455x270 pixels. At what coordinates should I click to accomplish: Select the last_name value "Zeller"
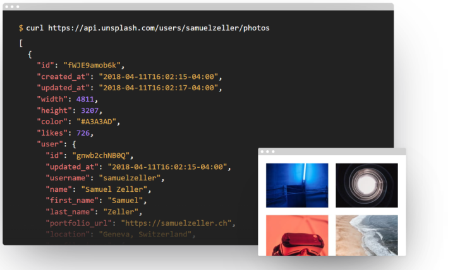(121, 212)
